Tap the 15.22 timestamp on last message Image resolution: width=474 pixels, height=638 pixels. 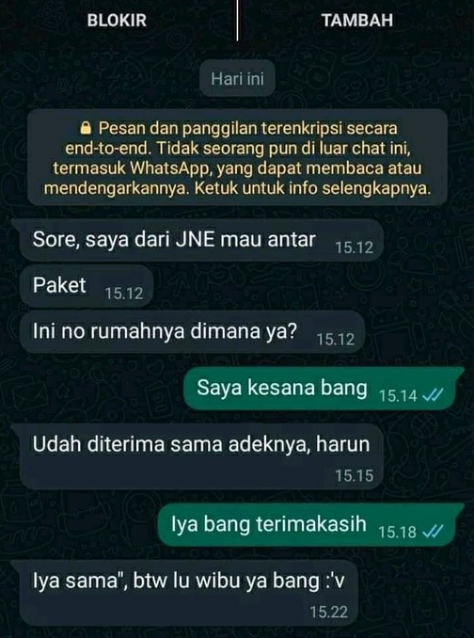tap(329, 612)
